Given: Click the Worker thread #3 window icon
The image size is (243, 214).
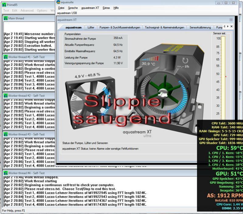Looking at the screenshot, I should [5, 134].
